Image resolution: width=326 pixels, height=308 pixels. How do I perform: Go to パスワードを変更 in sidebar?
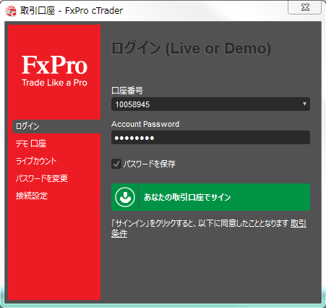pos(42,178)
